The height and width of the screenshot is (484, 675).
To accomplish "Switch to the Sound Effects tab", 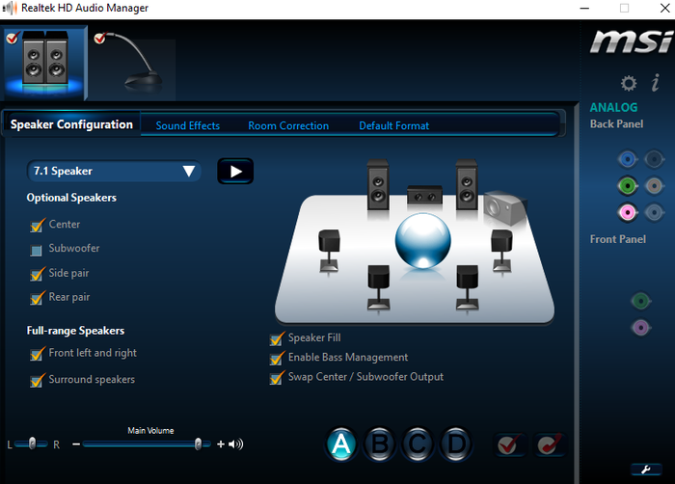I will point(187,125).
